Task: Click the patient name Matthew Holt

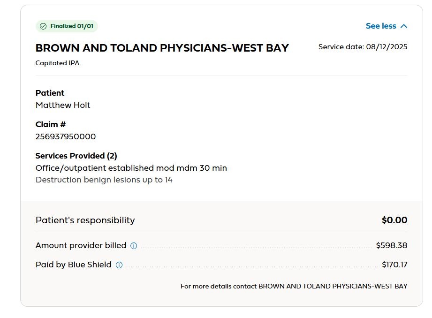Action: point(63,105)
